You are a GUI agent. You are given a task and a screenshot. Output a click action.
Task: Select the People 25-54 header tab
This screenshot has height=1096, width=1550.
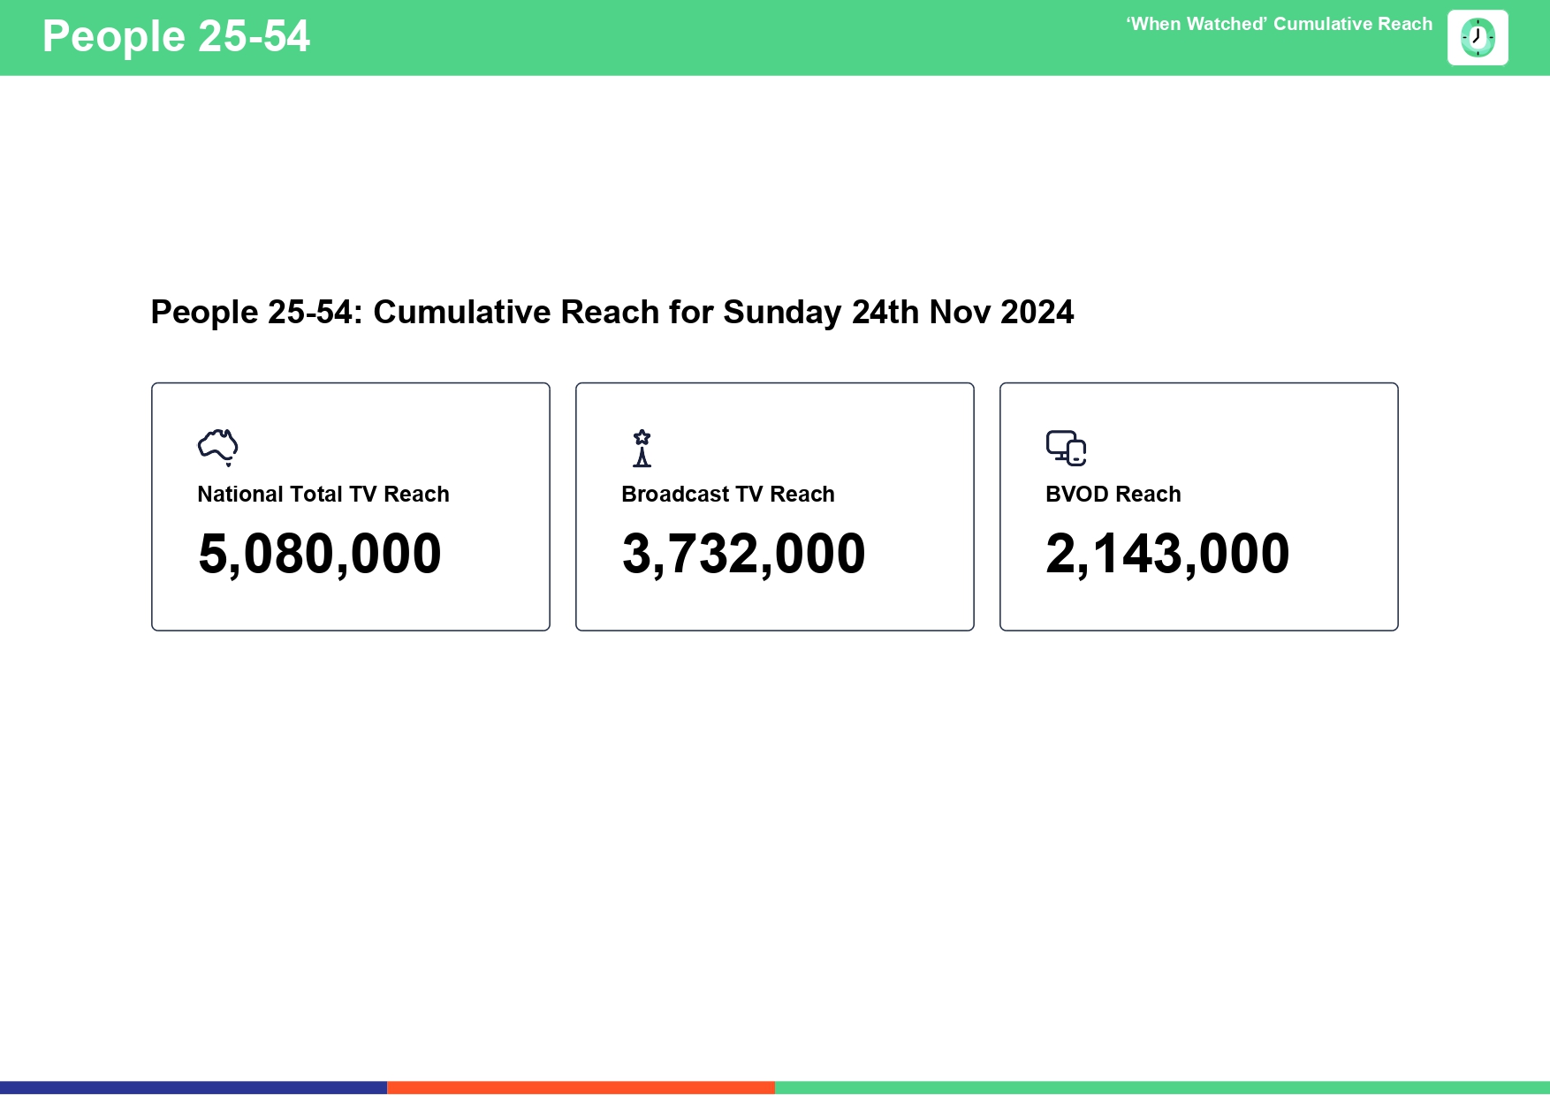click(176, 36)
